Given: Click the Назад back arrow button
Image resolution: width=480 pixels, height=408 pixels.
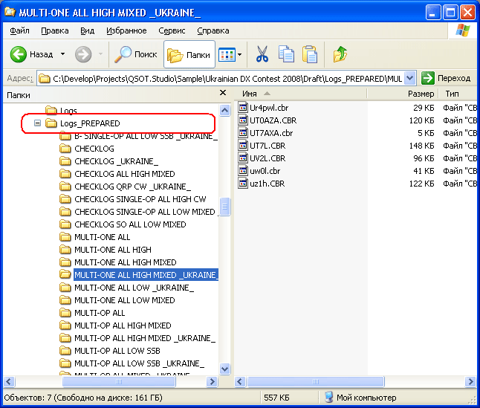Looking at the screenshot, I should pos(33,54).
